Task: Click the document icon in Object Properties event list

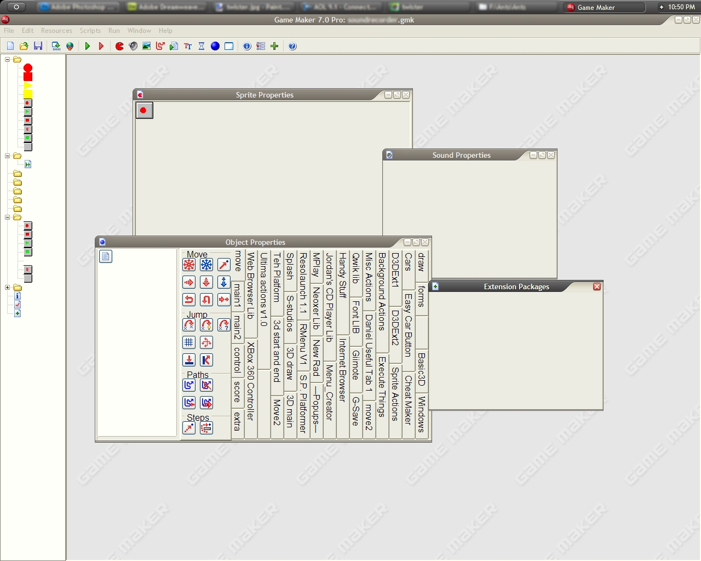Action: (x=106, y=256)
